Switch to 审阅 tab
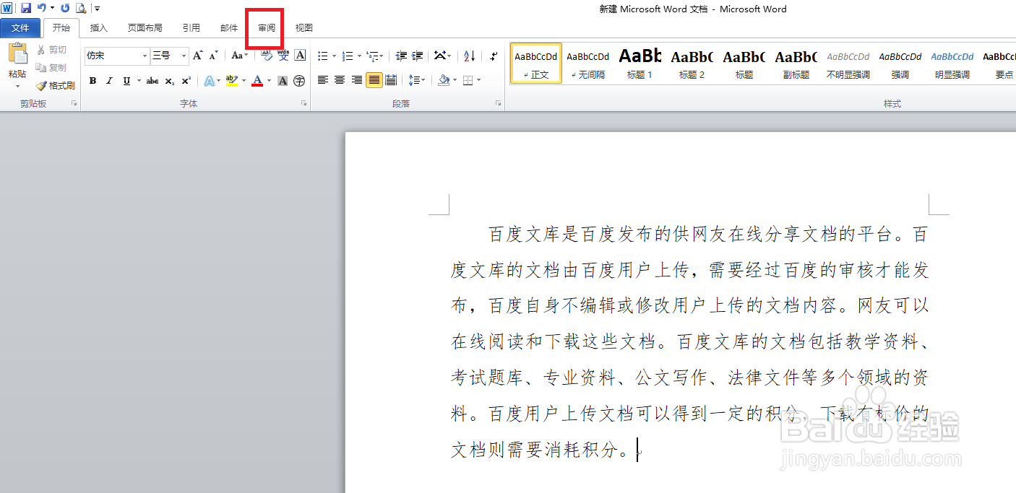 tap(267, 27)
